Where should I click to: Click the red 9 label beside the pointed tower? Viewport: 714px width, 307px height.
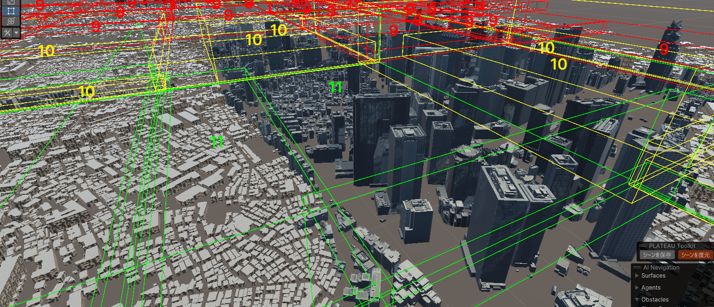coord(664,49)
